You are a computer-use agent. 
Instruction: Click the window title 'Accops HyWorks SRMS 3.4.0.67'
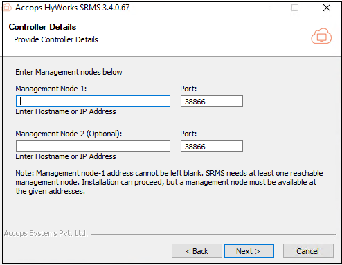point(73,8)
